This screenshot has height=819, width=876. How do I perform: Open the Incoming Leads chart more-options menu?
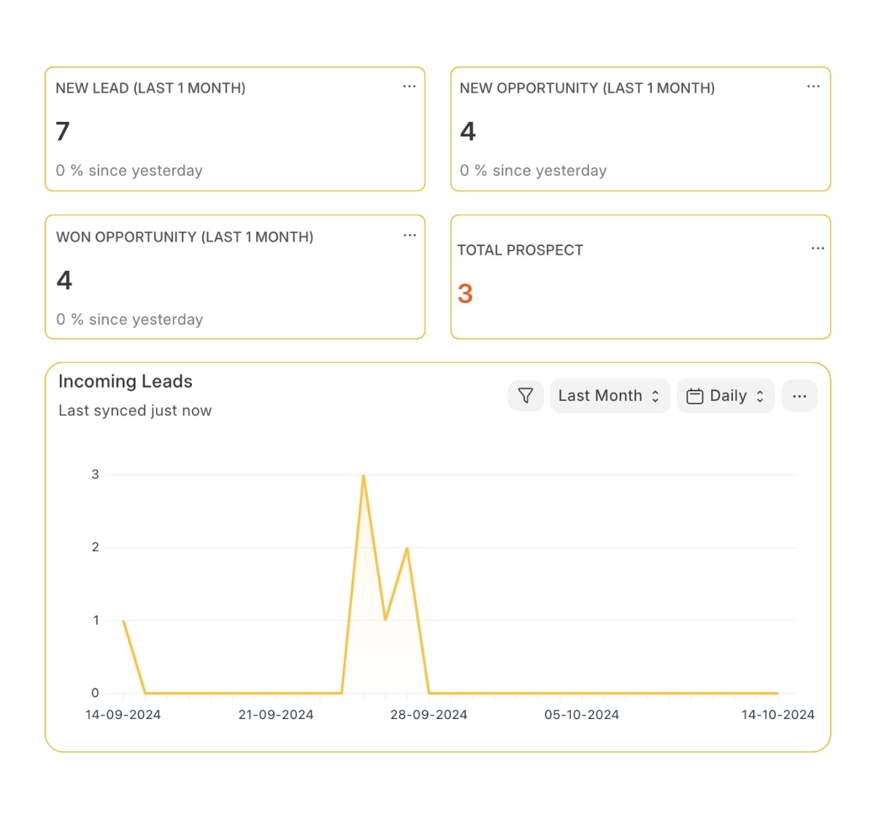799,396
